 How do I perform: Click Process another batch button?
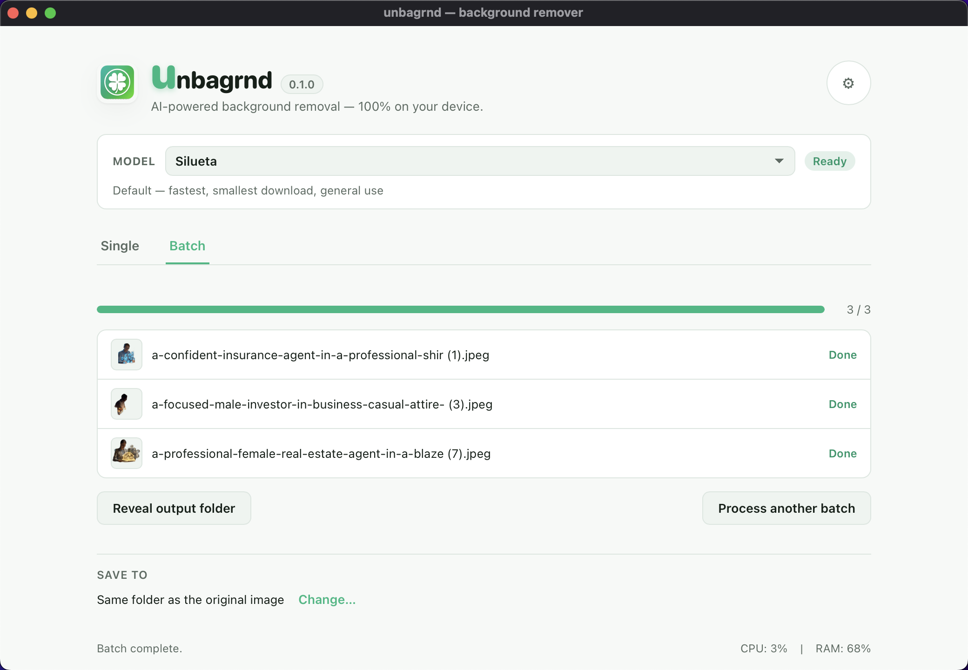[786, 508]
